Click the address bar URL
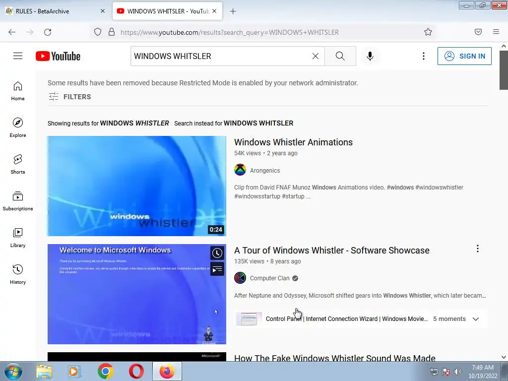The image size is (508, 381). [230, 32]
